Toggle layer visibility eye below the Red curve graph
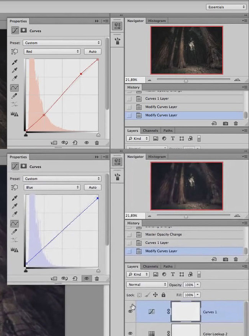 point(87,143)
